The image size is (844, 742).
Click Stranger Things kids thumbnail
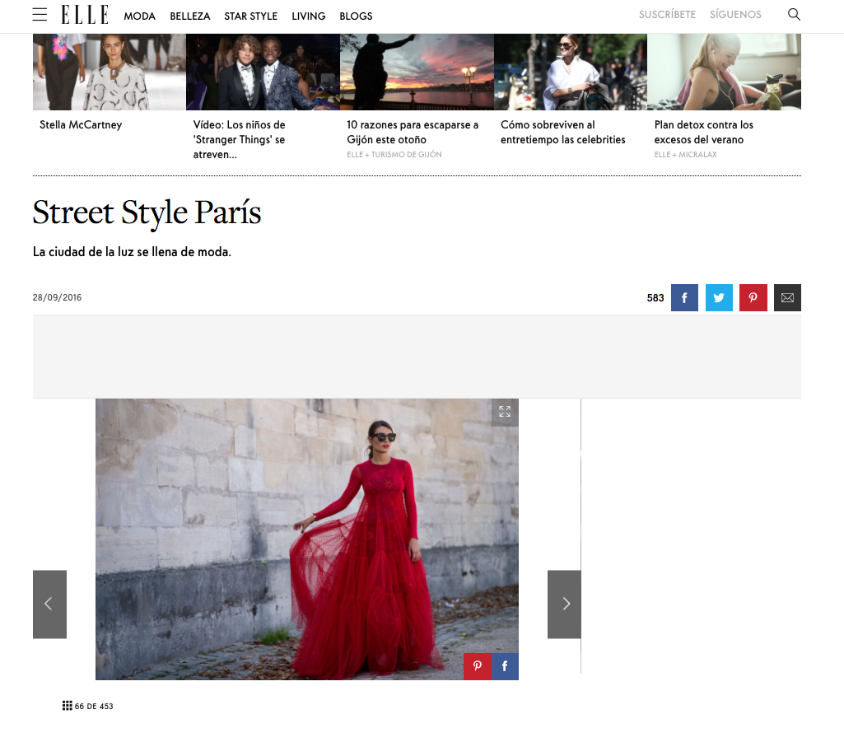click(263, 72)
